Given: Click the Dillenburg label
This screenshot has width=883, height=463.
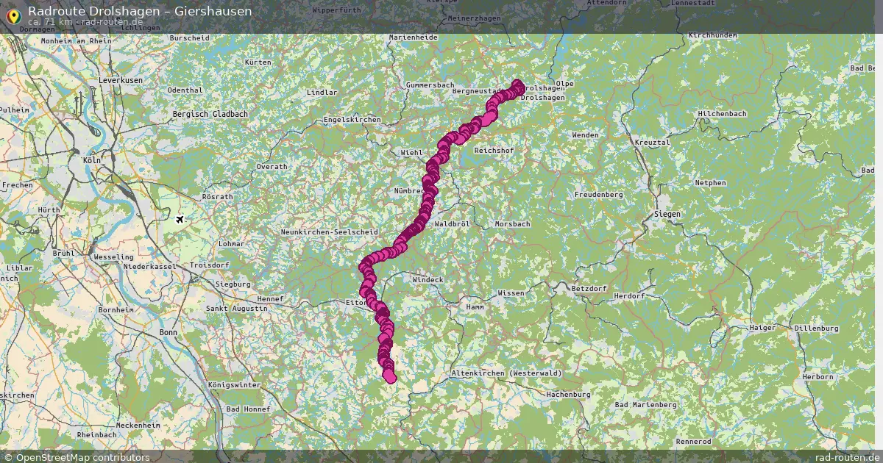Looking at the screenshot, I should (x=816, y=328).
